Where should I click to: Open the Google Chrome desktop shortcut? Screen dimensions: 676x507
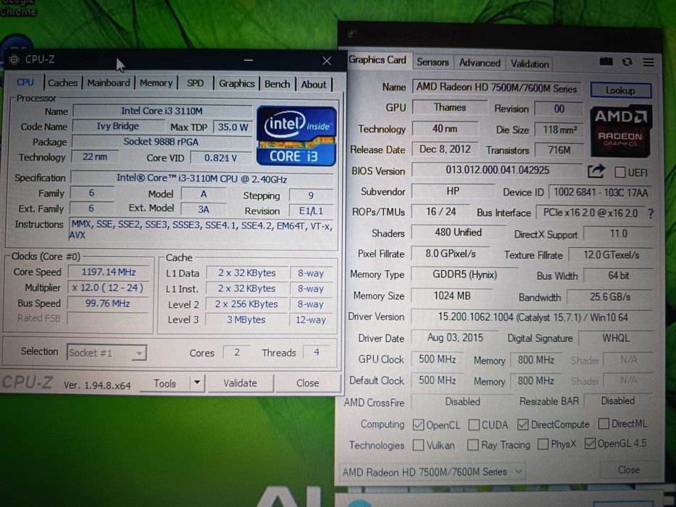tap(17, 9)
